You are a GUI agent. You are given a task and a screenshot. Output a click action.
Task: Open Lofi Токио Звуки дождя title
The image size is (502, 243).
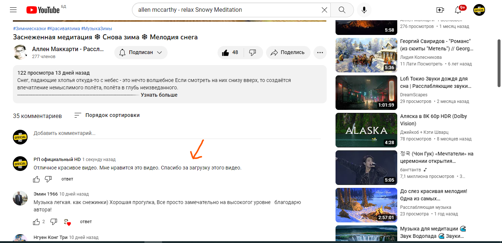pos(436,82)
